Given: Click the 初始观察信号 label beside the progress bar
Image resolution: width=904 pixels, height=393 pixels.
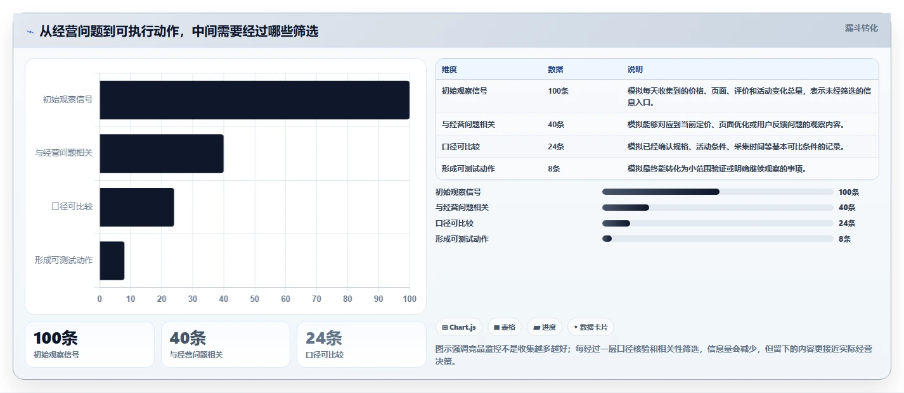Looking at the screenshot, I should tap(458, 192).
